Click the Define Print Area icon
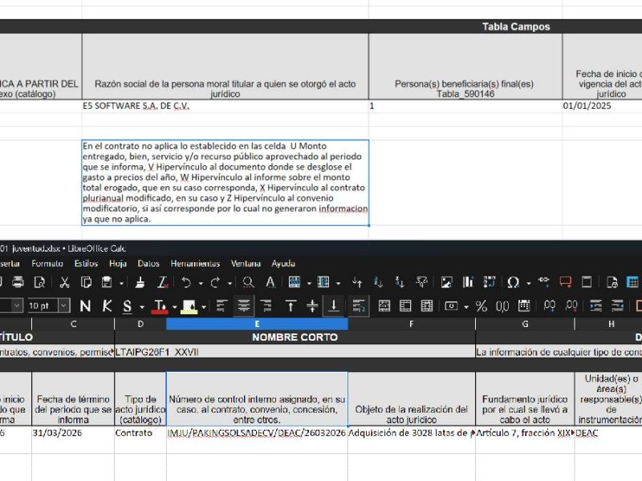Image resolution: width=642 pixels, height=481 pixels. (x=612, y=282)
